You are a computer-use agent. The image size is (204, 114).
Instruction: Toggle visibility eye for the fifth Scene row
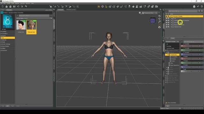[x=166, y=25]
